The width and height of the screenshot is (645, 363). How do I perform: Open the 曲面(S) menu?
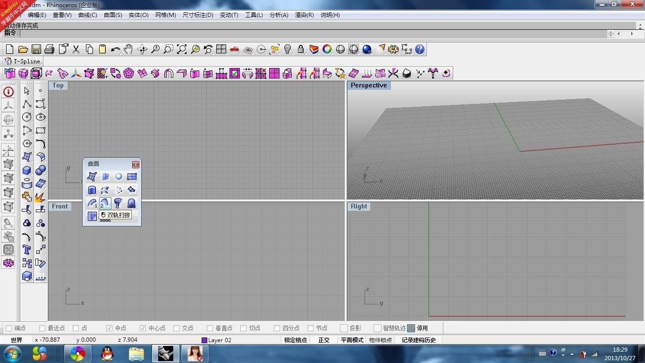click(x=113, y=15)
